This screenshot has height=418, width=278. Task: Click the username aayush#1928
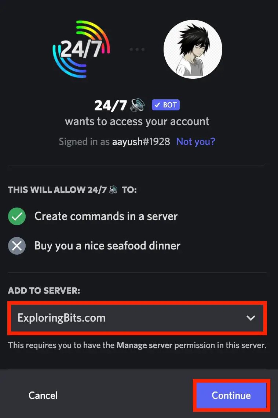[141, 142]
